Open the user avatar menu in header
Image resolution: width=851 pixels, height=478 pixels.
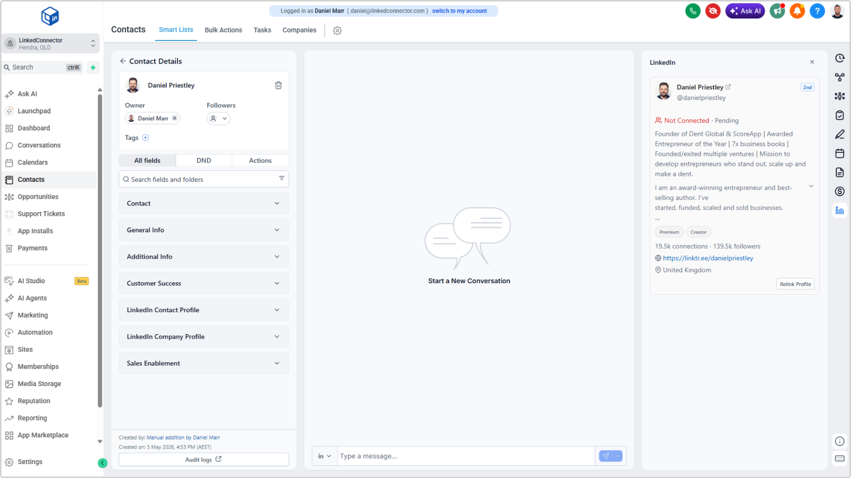tap(837, 11)
